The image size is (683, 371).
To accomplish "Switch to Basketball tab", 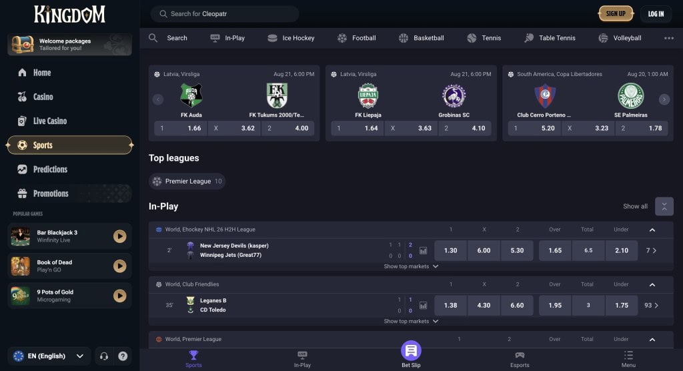I will click(x=422, y=38).
